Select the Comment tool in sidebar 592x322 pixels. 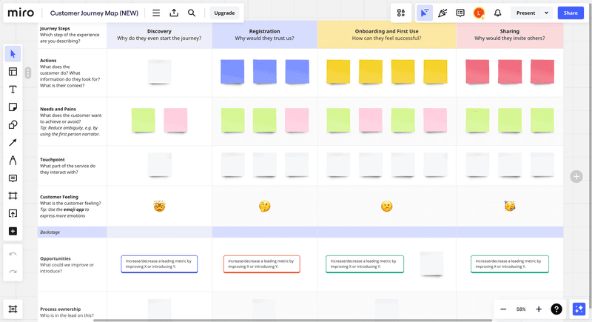click(x=13, y=178)
